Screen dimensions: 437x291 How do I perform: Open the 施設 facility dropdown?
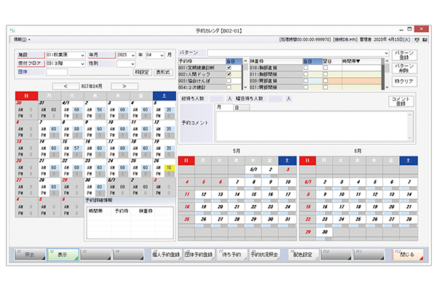click(80, 54)
